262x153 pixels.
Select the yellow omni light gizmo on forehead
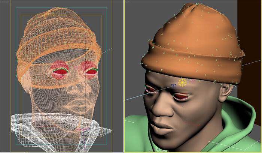[182, 82]
